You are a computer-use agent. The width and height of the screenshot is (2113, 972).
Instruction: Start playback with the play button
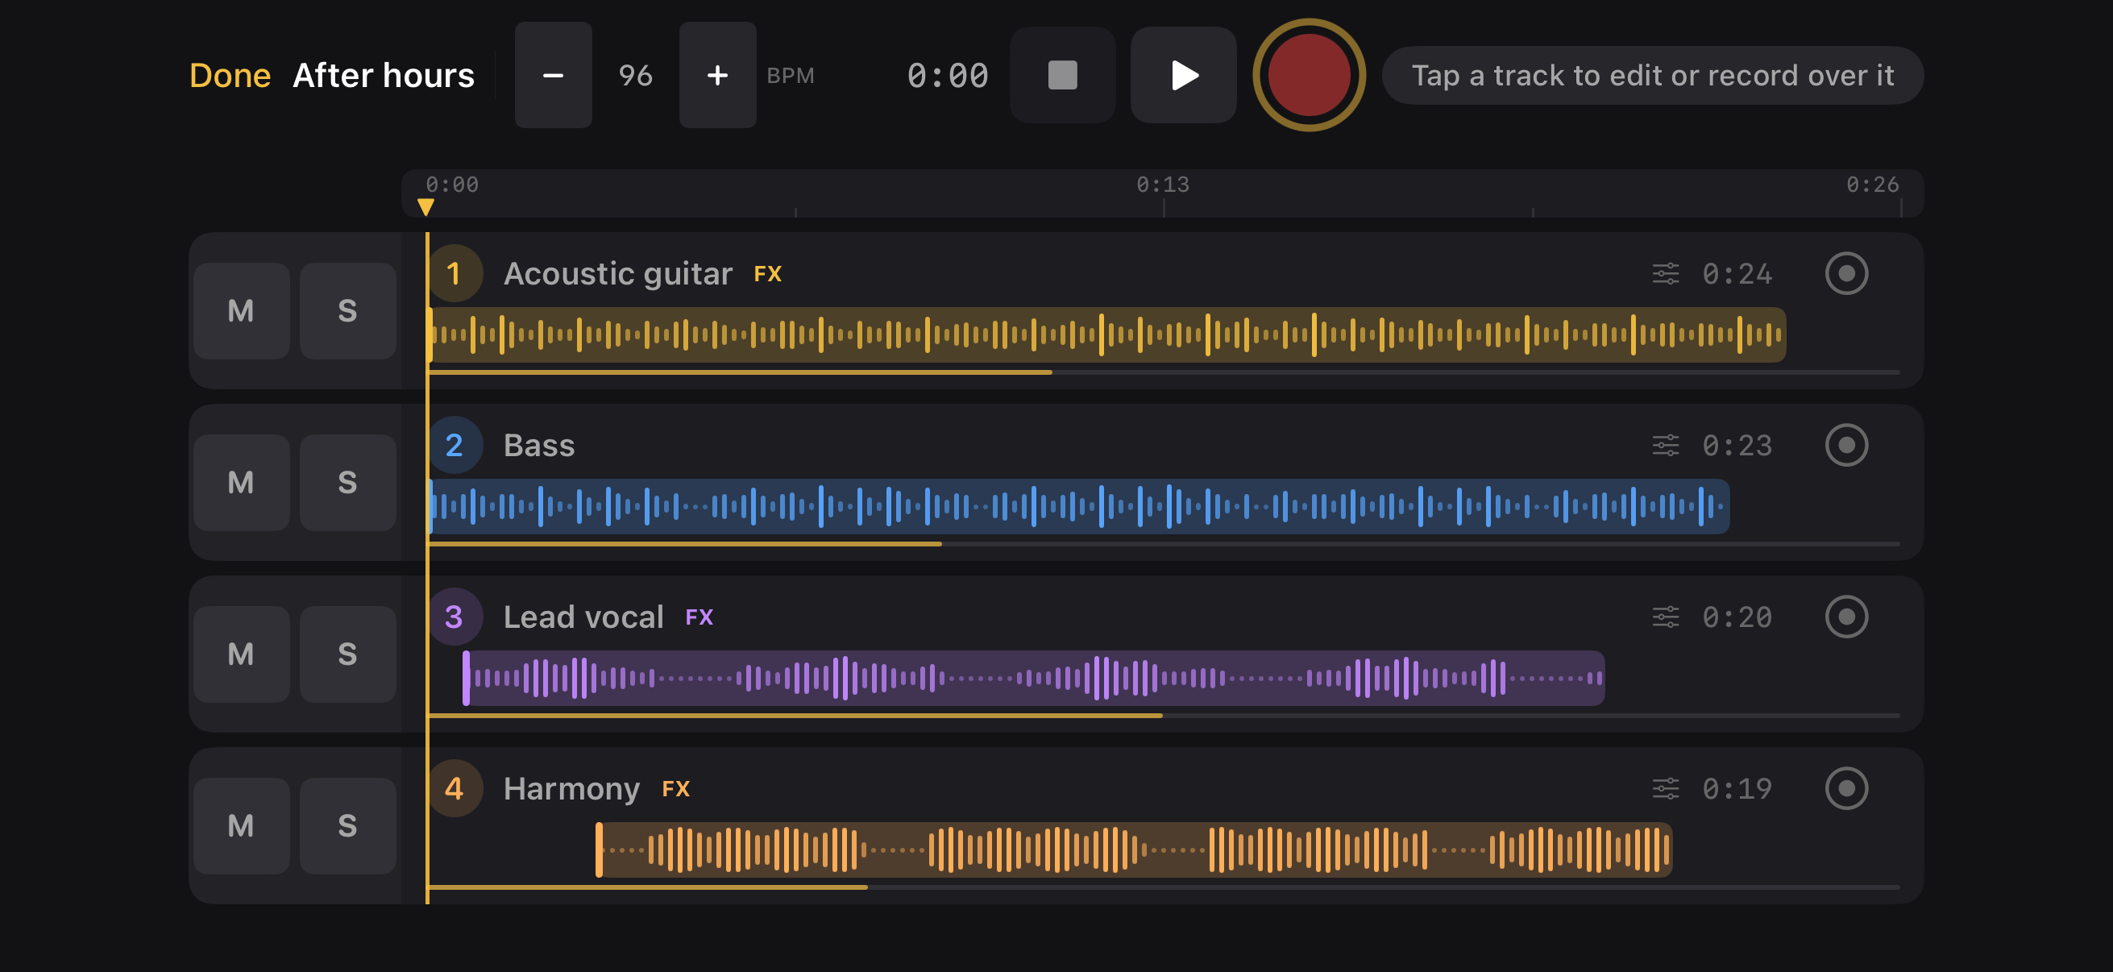(x=1183, y=75)
